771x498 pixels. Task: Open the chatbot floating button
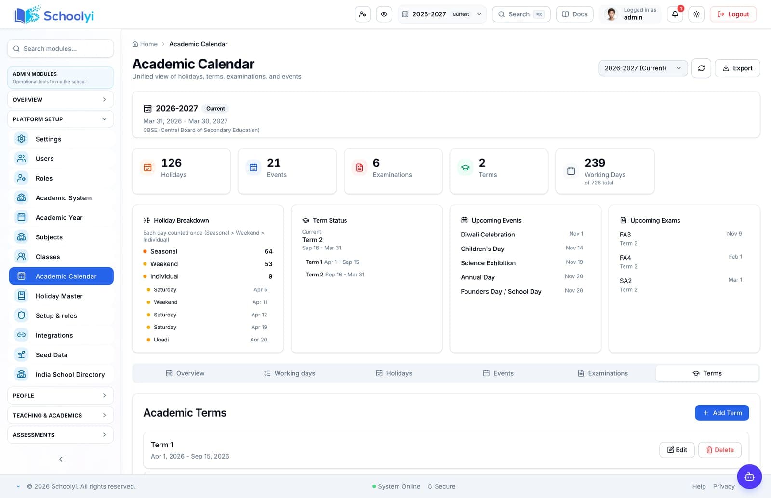pyautogui.click(x=749, y=477)
